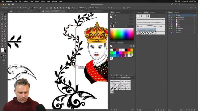Hide the under color layer
The height and width of the screenshot is (111, 198).
(x=169, y=20)
